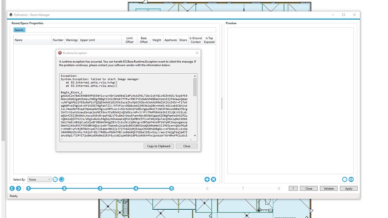Click the Warnings column header
The image size is (388, 218).
click(x=72, y=40)
